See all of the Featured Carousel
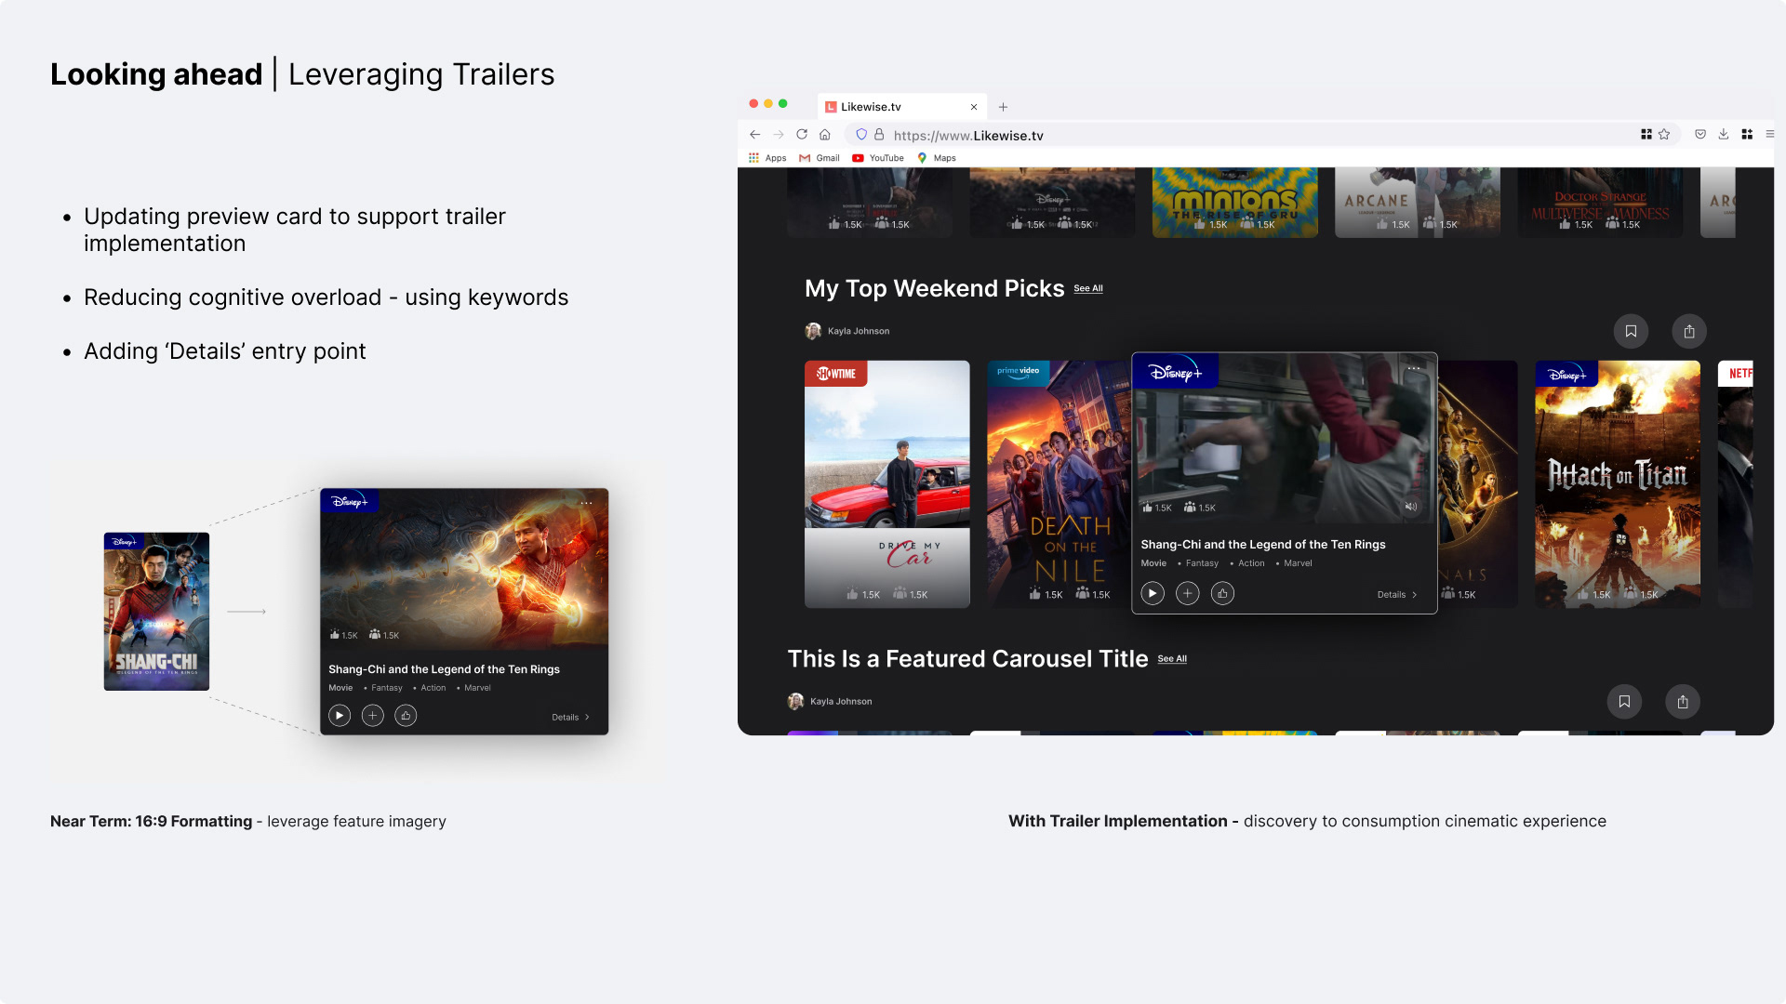The height and width of the screenshot is (1004, 1786). (x=1172, y=659)
